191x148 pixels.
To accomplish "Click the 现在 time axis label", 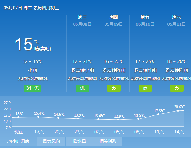I will coord(19,132).
